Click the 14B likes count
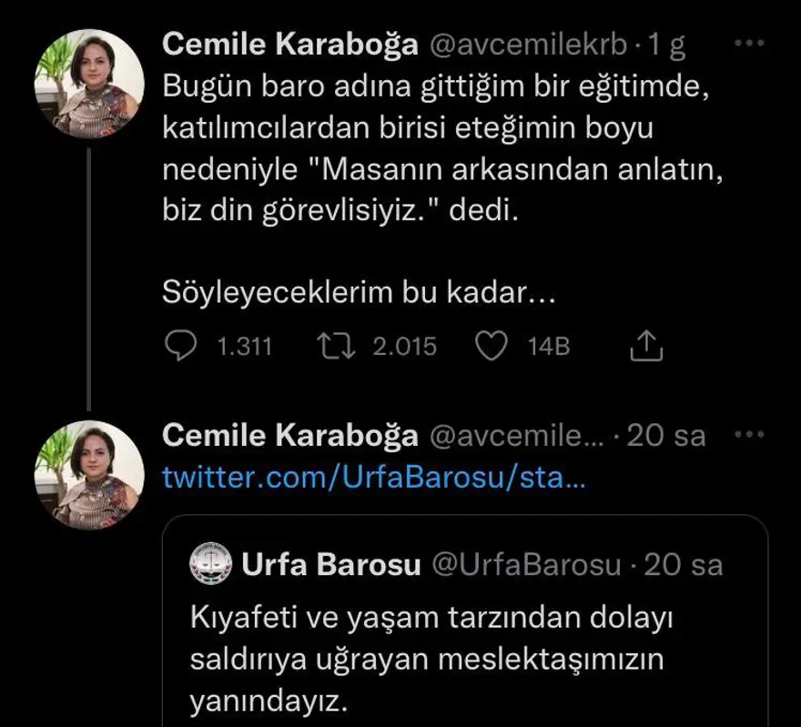The image size is (801, 727). tap(549, 347)
